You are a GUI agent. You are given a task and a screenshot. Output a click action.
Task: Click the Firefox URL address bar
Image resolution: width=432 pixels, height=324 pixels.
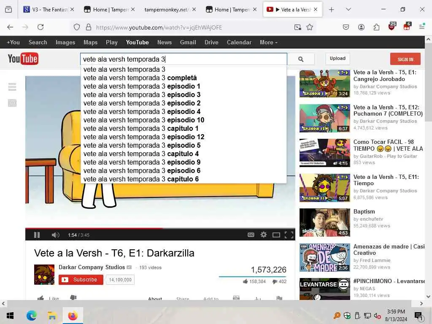(193, 27)
